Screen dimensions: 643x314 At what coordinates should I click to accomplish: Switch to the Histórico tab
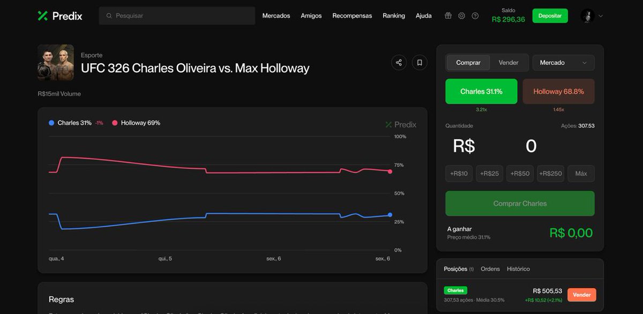click(x=518, y=269)
